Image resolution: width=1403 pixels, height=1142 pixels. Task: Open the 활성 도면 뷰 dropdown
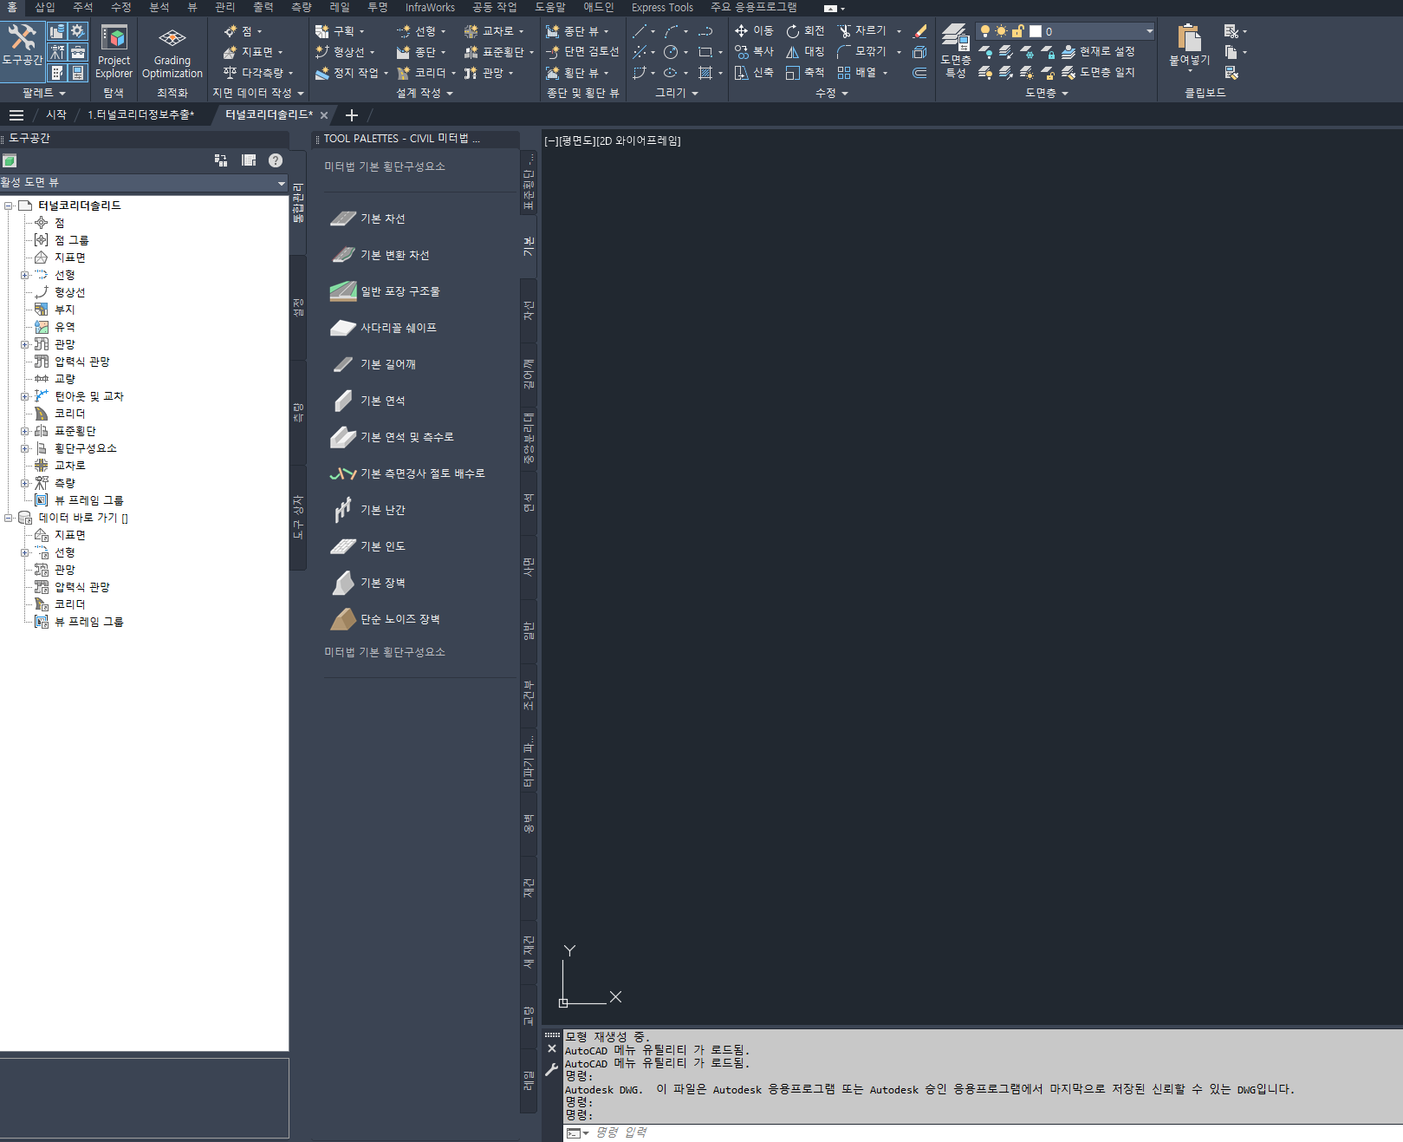point(281,183)
